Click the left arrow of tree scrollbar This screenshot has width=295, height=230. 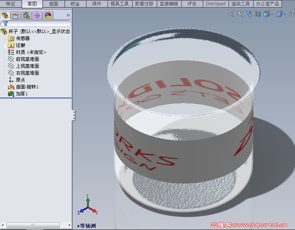pyautogui.click(x=3, y=225)
